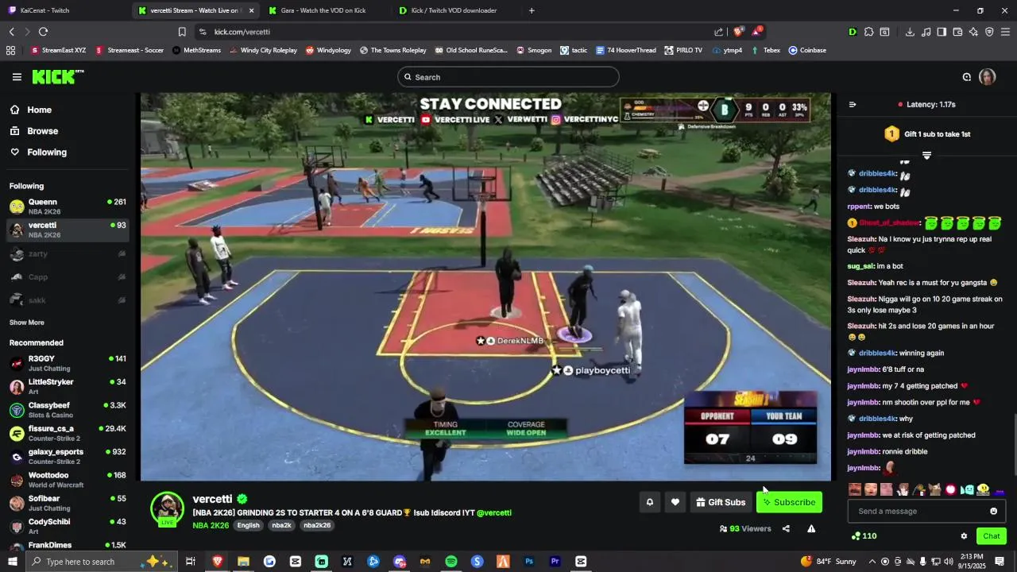Open R3GGY recommended channel

tap(68, 363)
